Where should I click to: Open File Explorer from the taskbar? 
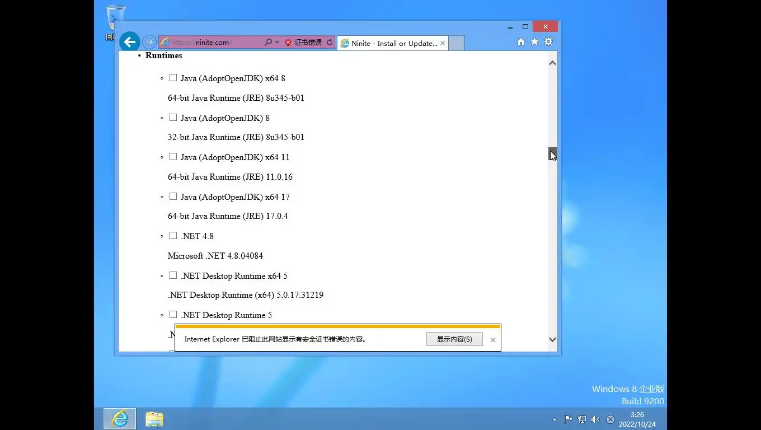coord(154,419)
